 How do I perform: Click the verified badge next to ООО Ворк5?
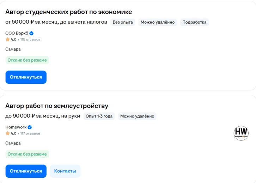pos(31,33)
